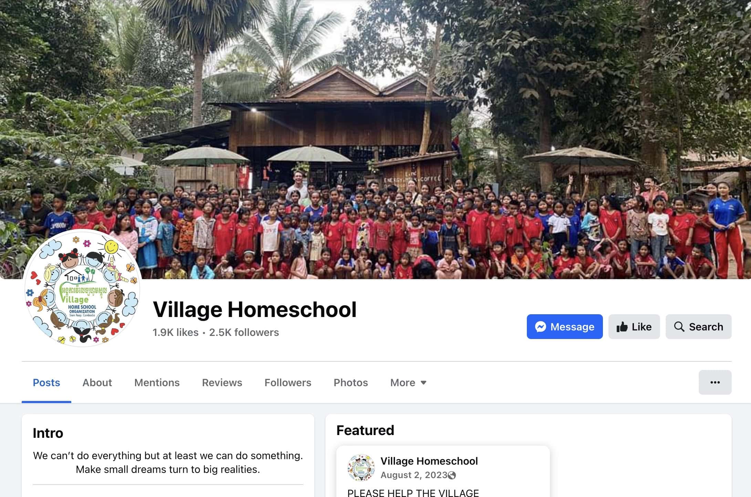The height and width of the screenshot is (497, 751).
Task: Expand the More tab dropdown arrow
Action: [424, 383]
